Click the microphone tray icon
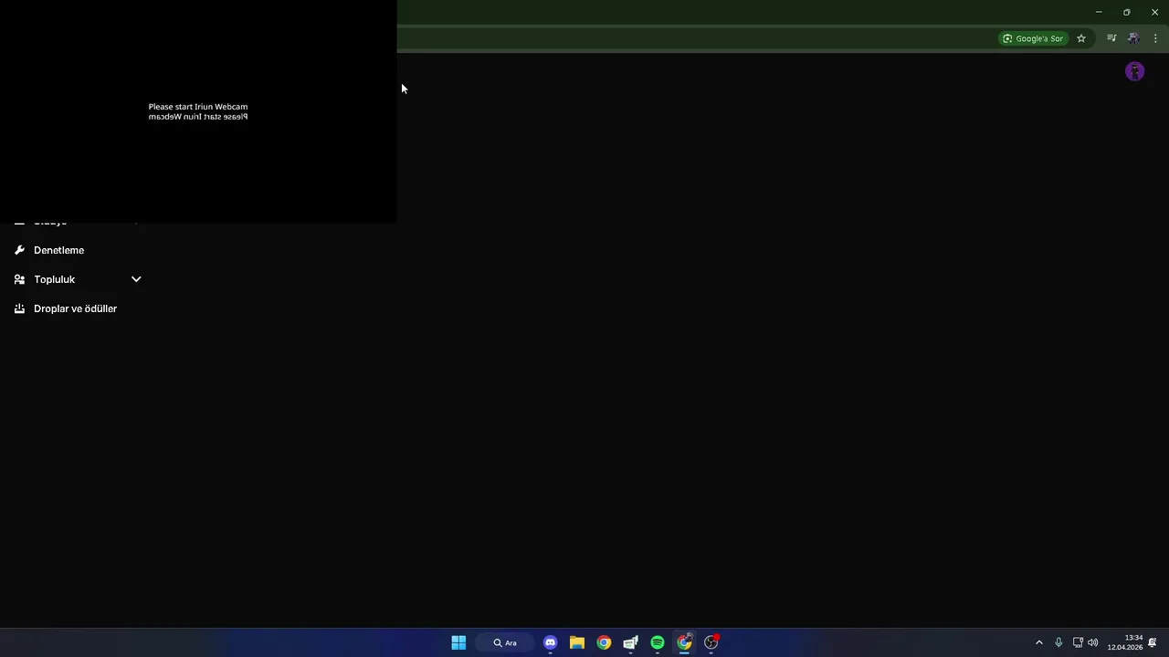This screenshot has height=657, width=1169. tap(1058, 642)
